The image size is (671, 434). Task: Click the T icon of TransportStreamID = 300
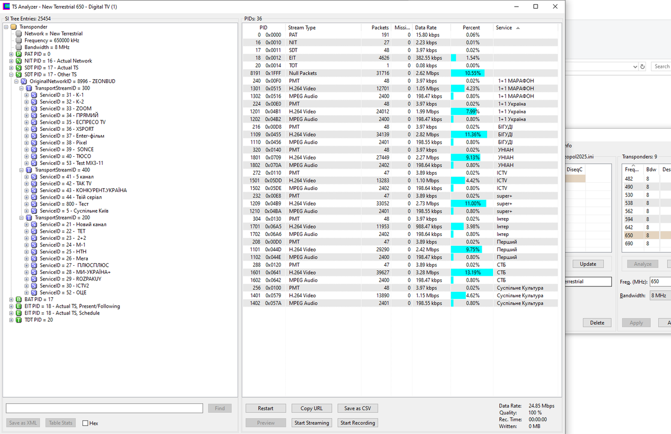pos(29,88)
